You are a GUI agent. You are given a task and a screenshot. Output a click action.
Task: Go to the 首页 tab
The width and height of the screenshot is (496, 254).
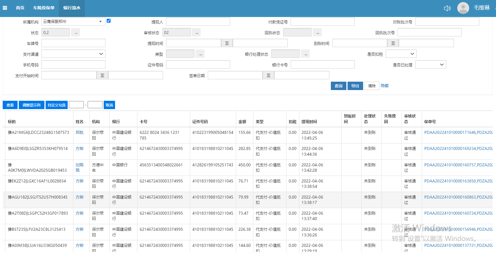[20, 8]
